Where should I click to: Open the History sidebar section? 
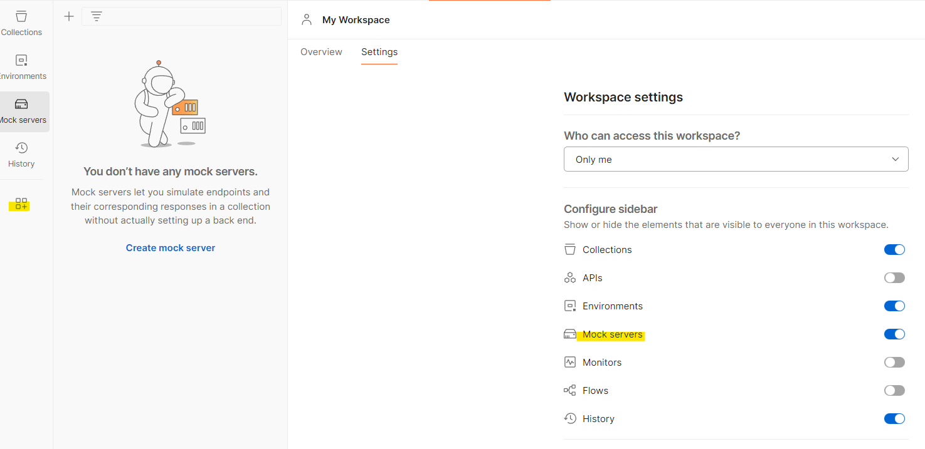click(x=21, y=155)
